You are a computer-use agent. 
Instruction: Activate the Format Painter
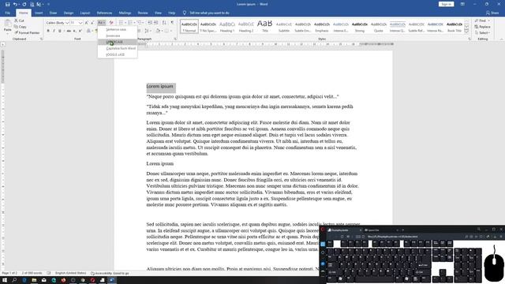tap(27, 33)
